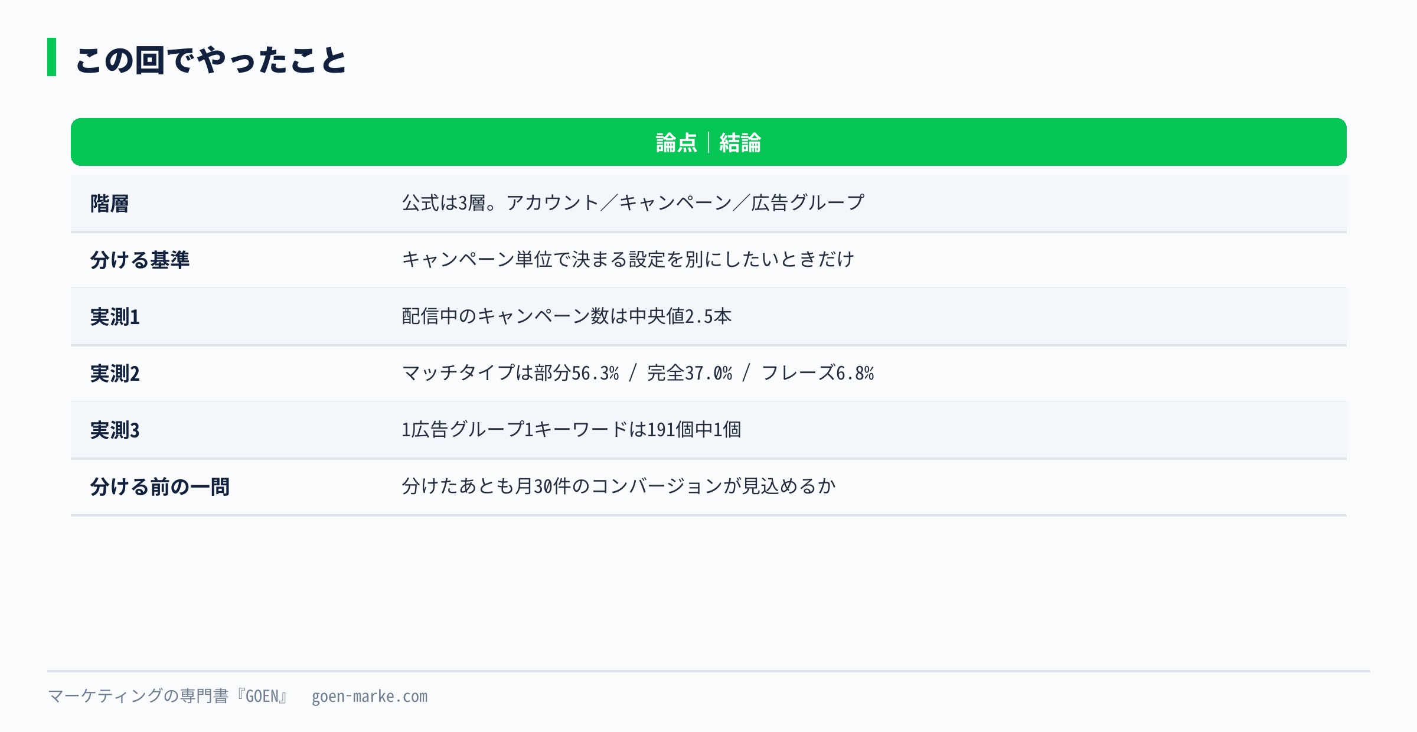
Task: Open the footer link 'goen-marke.com'
Action: 370,697
